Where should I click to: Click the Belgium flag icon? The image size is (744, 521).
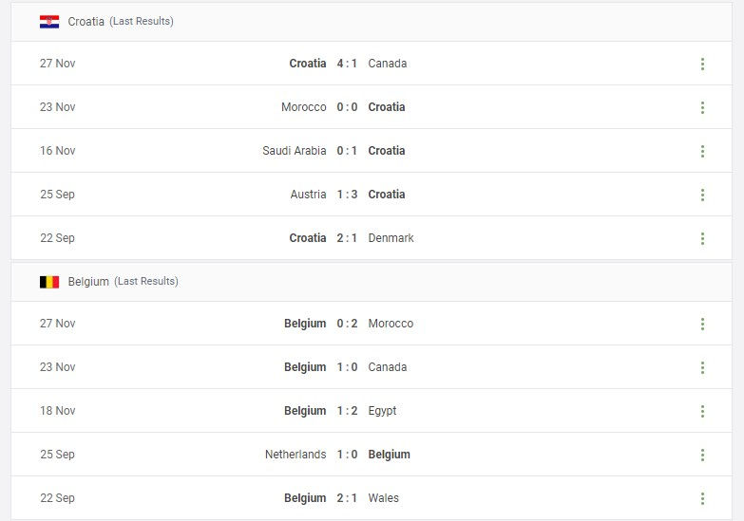pyautogui.click(x=49, y=282)
